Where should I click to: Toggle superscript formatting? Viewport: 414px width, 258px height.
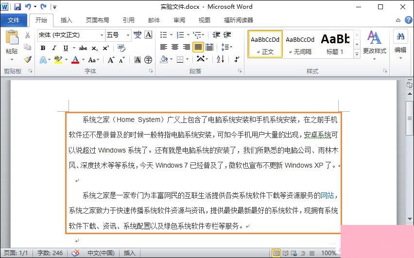point(106,48)
